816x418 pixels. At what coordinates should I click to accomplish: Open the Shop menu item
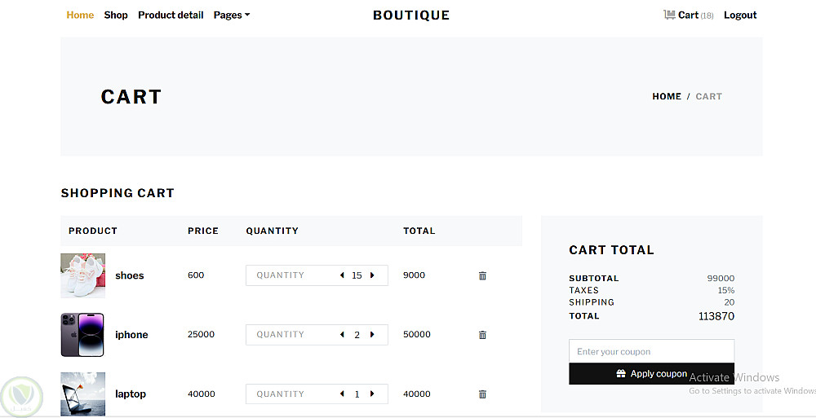point(116,15)
